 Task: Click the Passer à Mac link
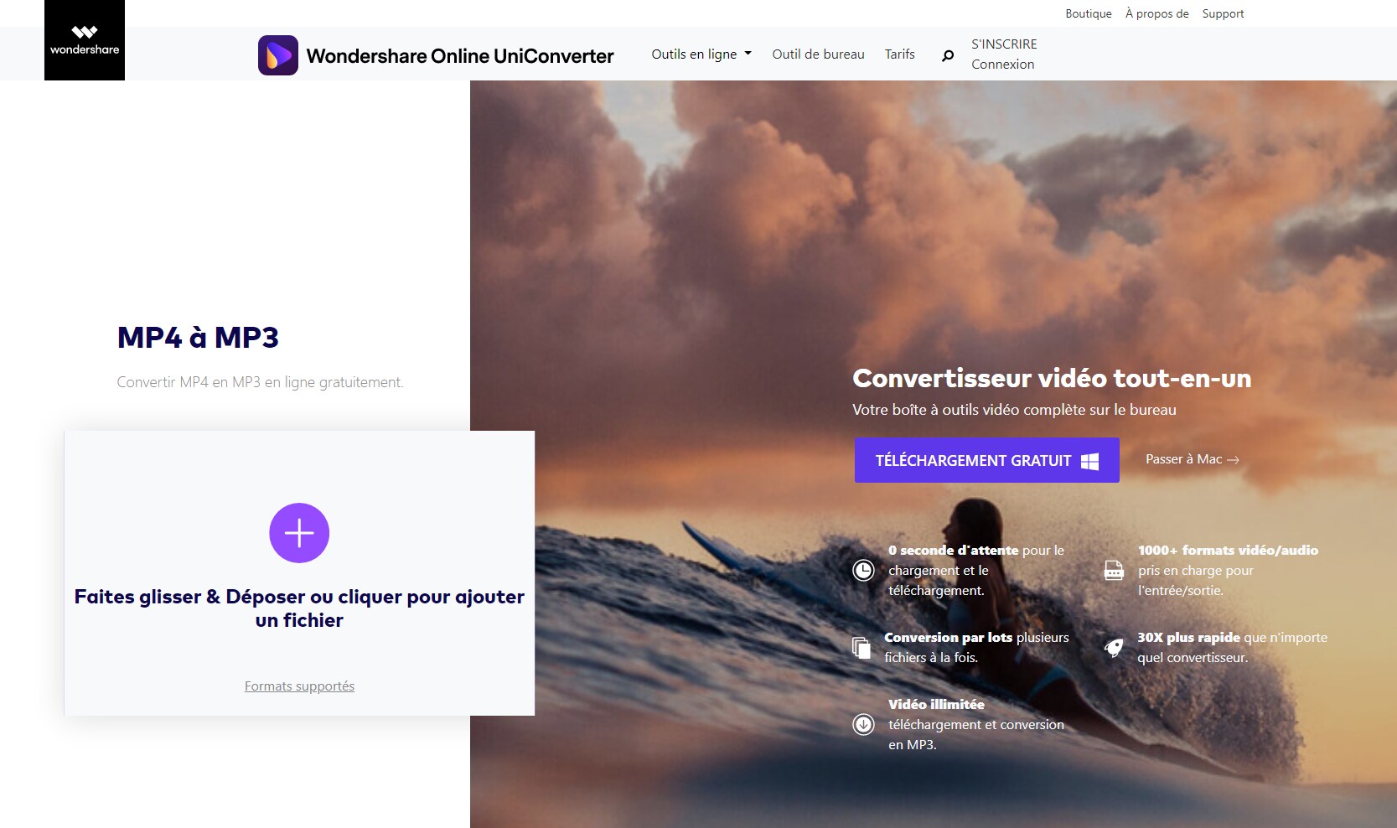[x=1192, y=459]
